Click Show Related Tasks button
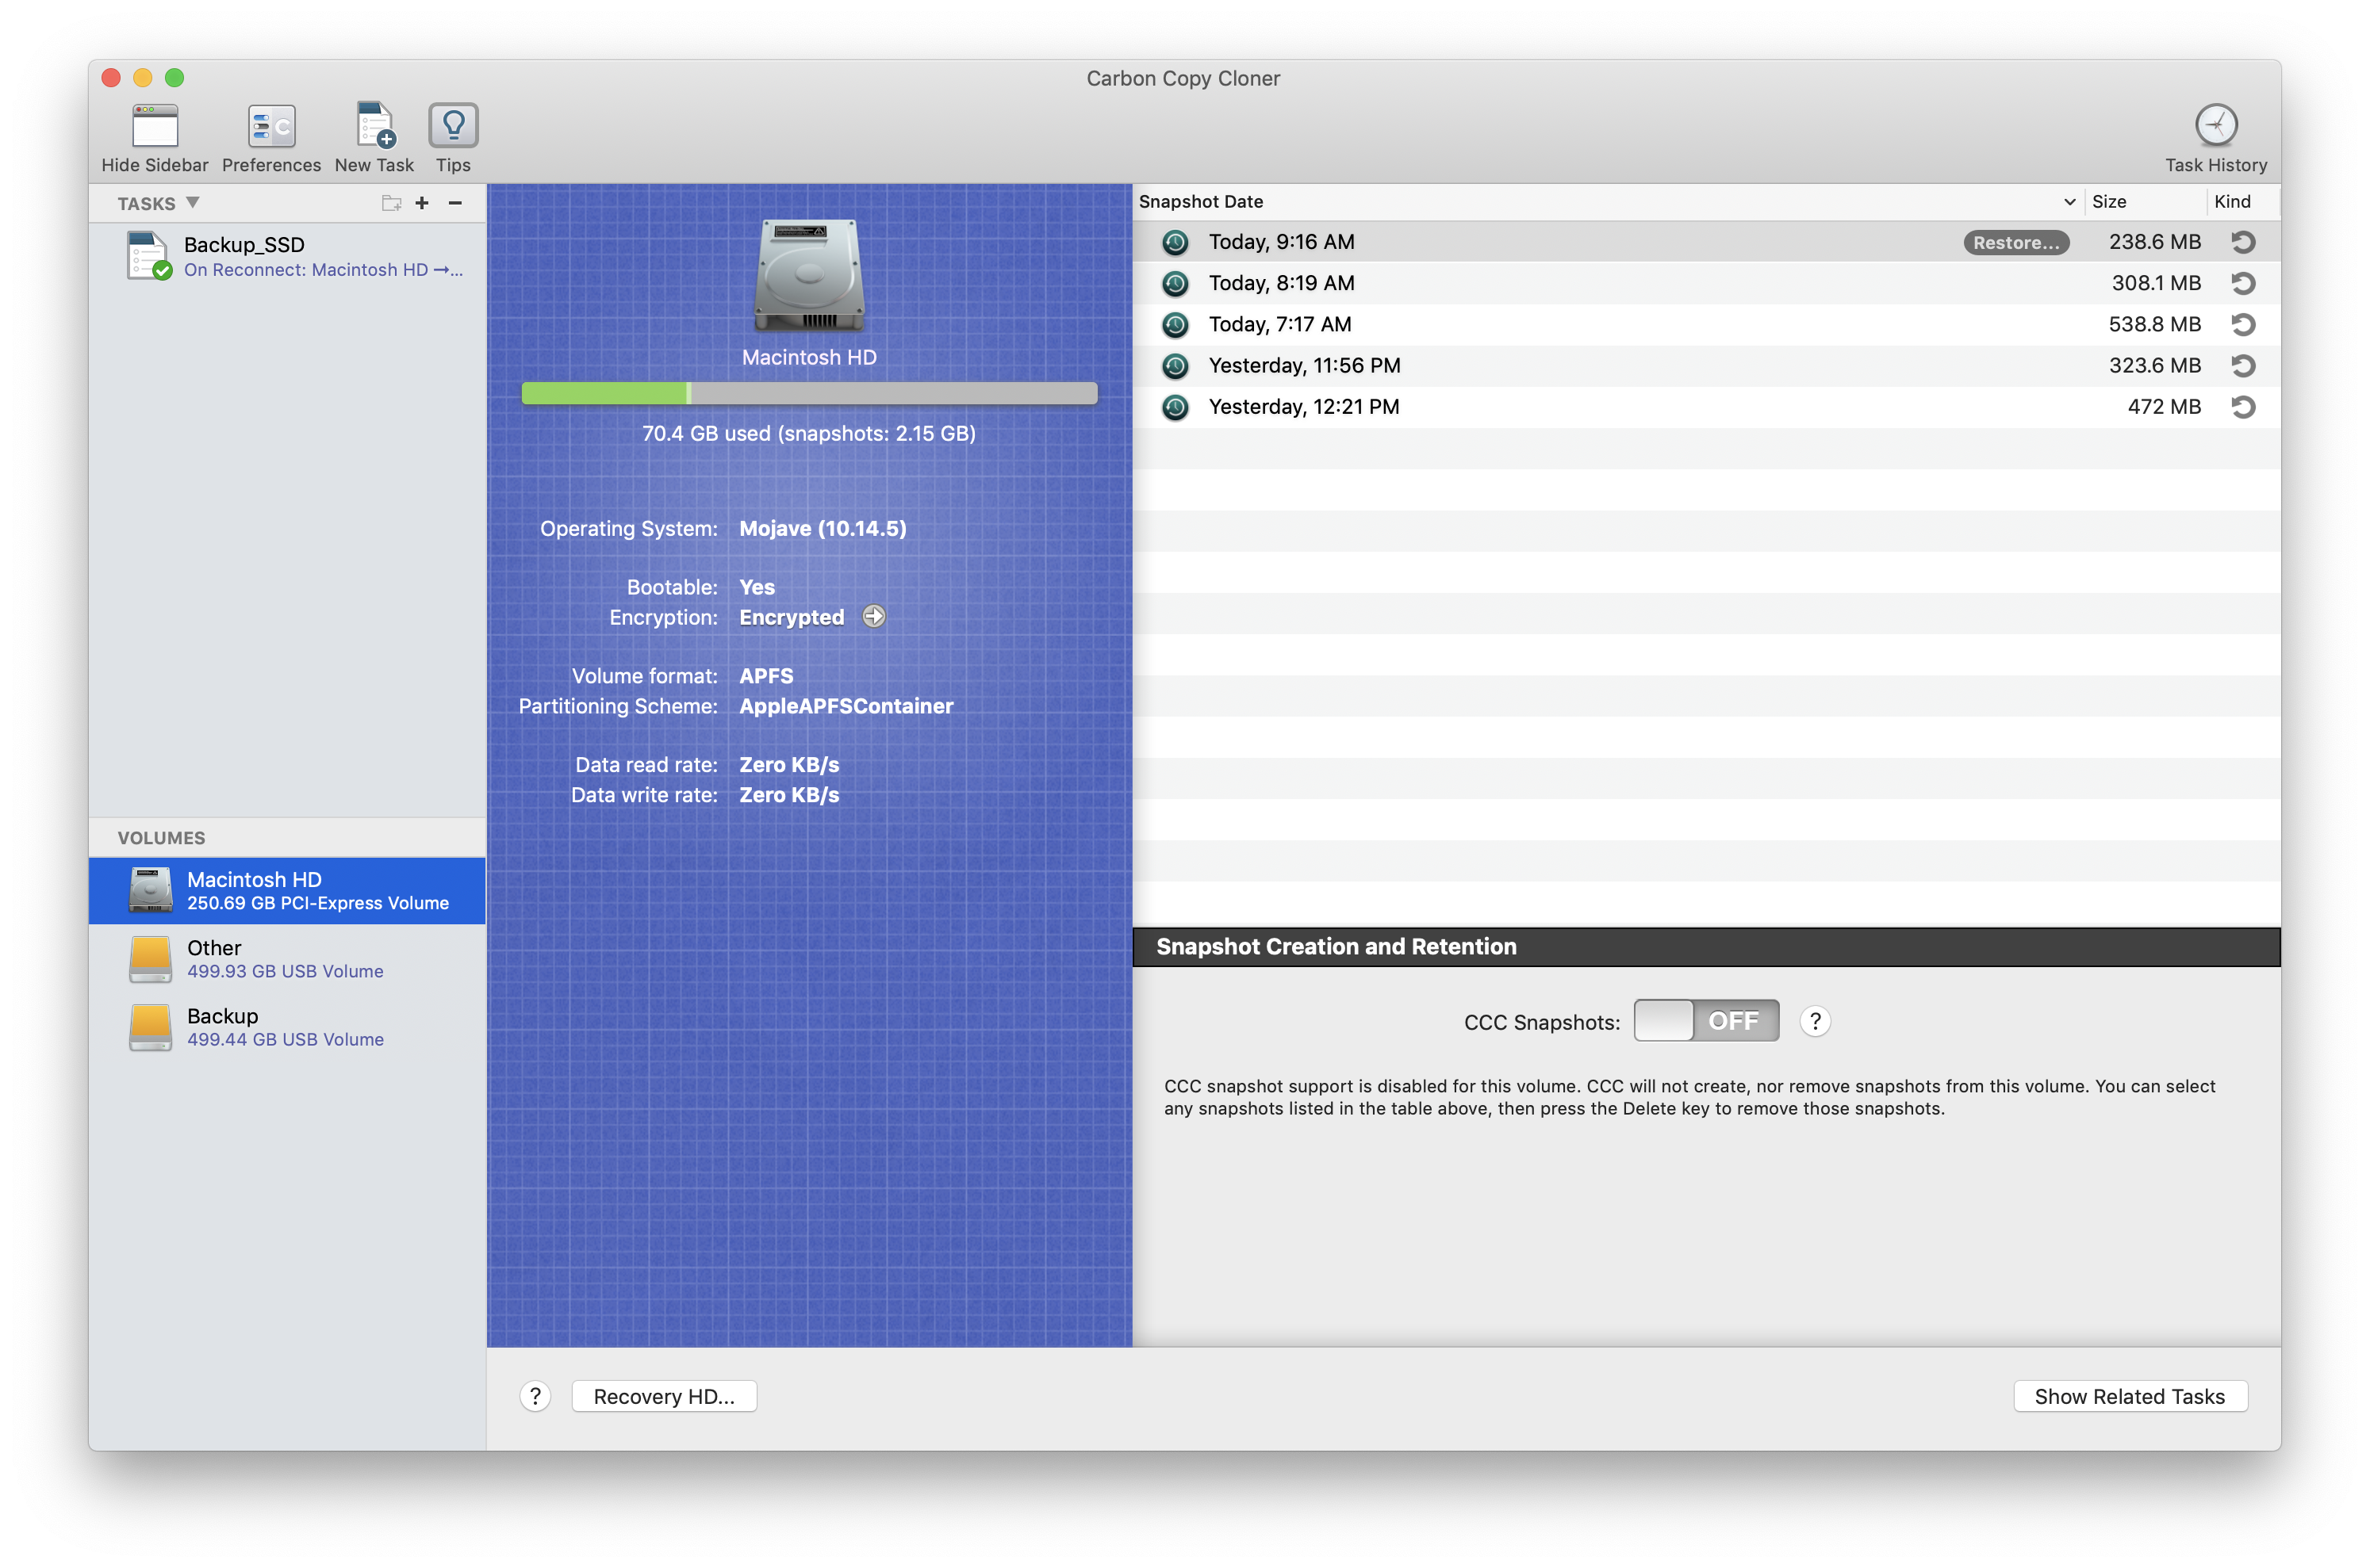This screenshot has height=1568, width=2370. (2129, 1396)
